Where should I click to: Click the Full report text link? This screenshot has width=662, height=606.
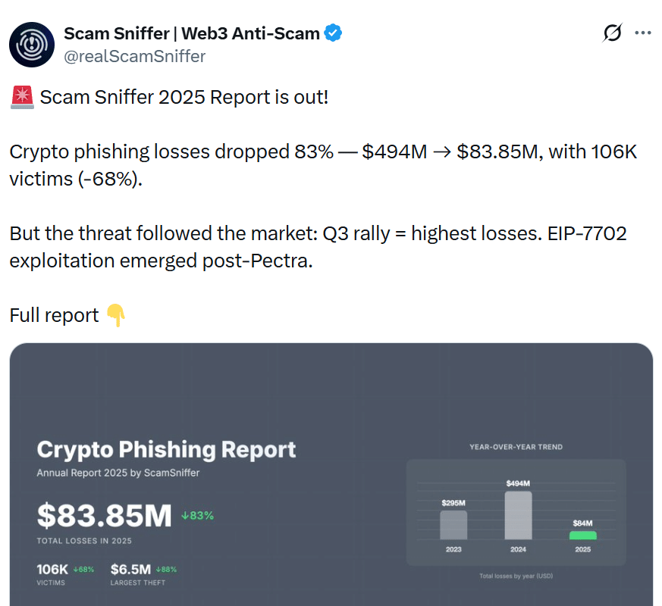pos(53,315)
